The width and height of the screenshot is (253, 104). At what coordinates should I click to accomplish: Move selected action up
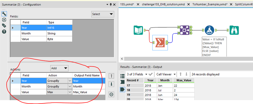click(111, 76)
